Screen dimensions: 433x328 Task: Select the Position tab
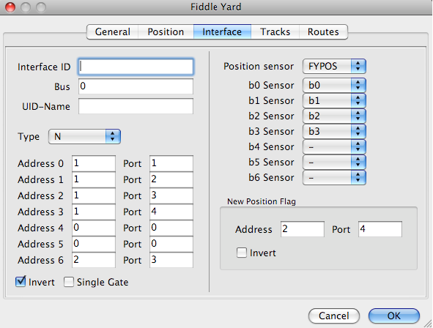pyautogui.click(x=166, y=31)
